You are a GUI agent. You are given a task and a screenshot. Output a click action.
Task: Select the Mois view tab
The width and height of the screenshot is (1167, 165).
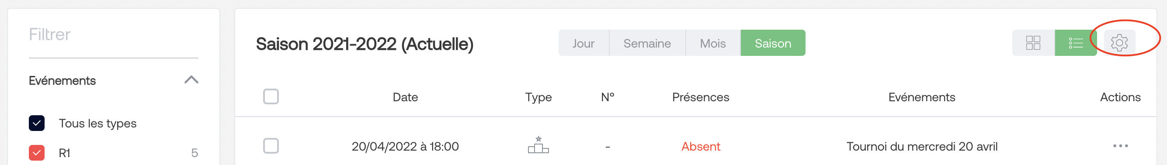coord(712,43)
